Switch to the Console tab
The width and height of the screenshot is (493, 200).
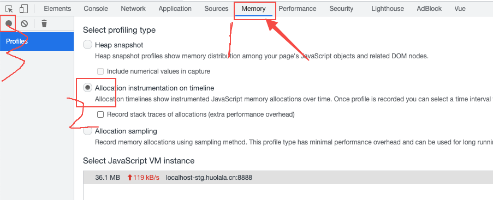click(x=96, y=9)
